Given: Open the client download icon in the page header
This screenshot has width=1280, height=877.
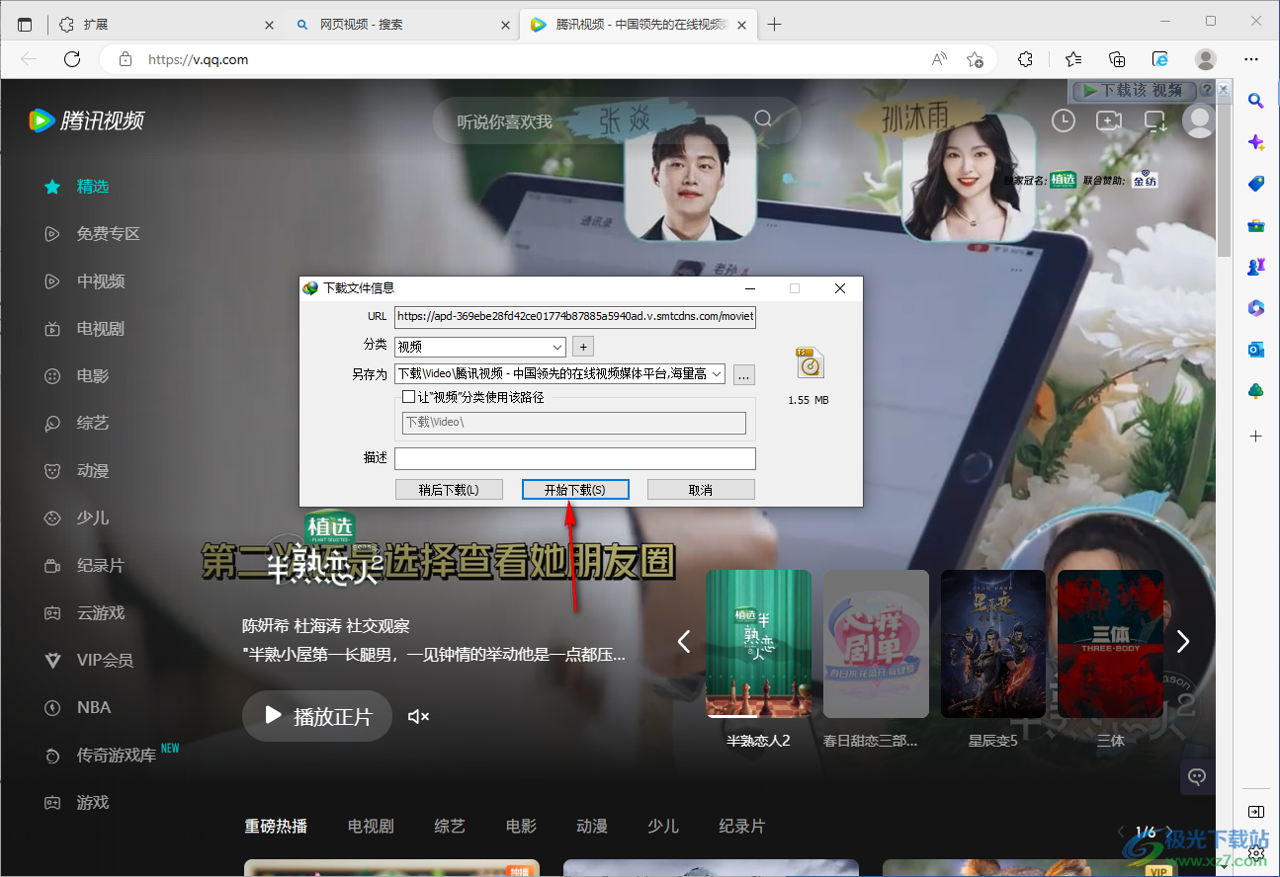Looking at the screenshot, I should pyautogui.click(x=1155, y=120).
